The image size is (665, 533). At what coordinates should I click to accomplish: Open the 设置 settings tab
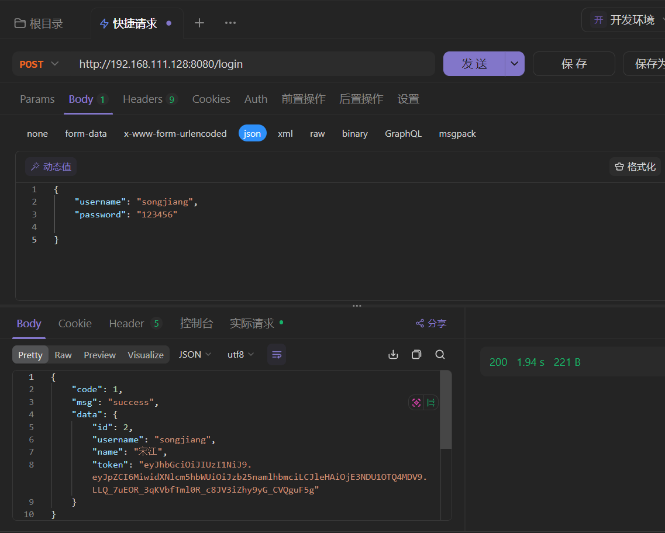[408, 99]
